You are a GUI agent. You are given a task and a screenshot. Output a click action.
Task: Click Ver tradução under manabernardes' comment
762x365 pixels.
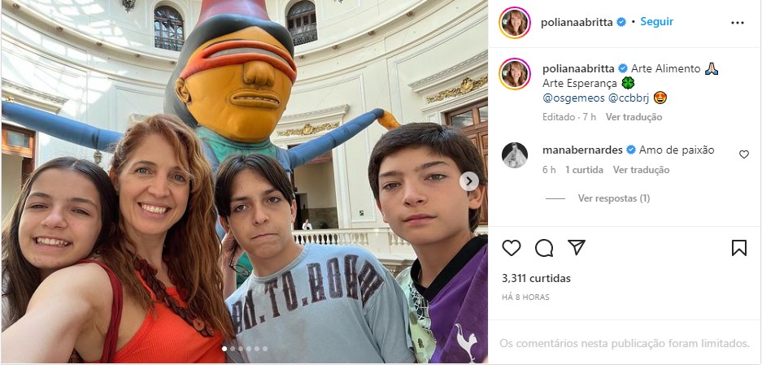pos(641,170)
